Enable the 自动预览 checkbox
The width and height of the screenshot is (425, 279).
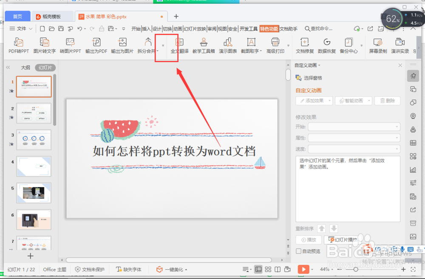(298, 251)
